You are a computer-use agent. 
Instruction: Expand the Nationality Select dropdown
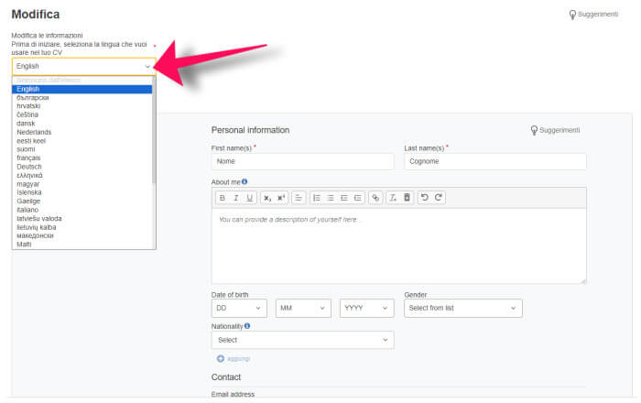tap(302, 340)
